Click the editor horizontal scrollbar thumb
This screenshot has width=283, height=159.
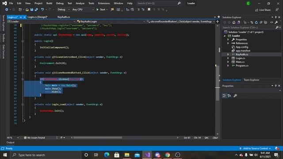click(98, 138)
